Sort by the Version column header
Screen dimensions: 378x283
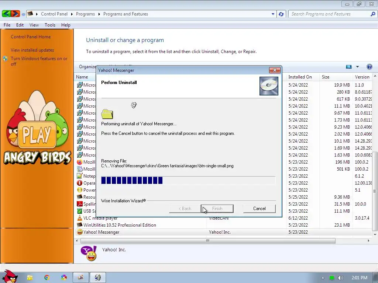[362, 77]
